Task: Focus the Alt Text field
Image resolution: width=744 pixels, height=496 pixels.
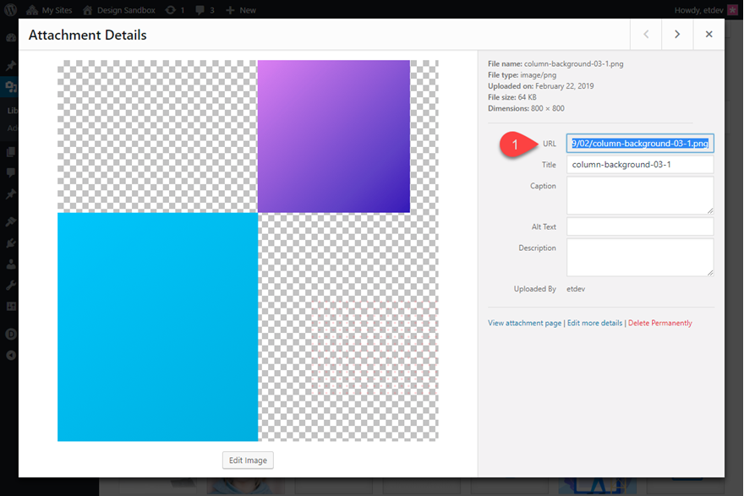Action: (640, 226)
